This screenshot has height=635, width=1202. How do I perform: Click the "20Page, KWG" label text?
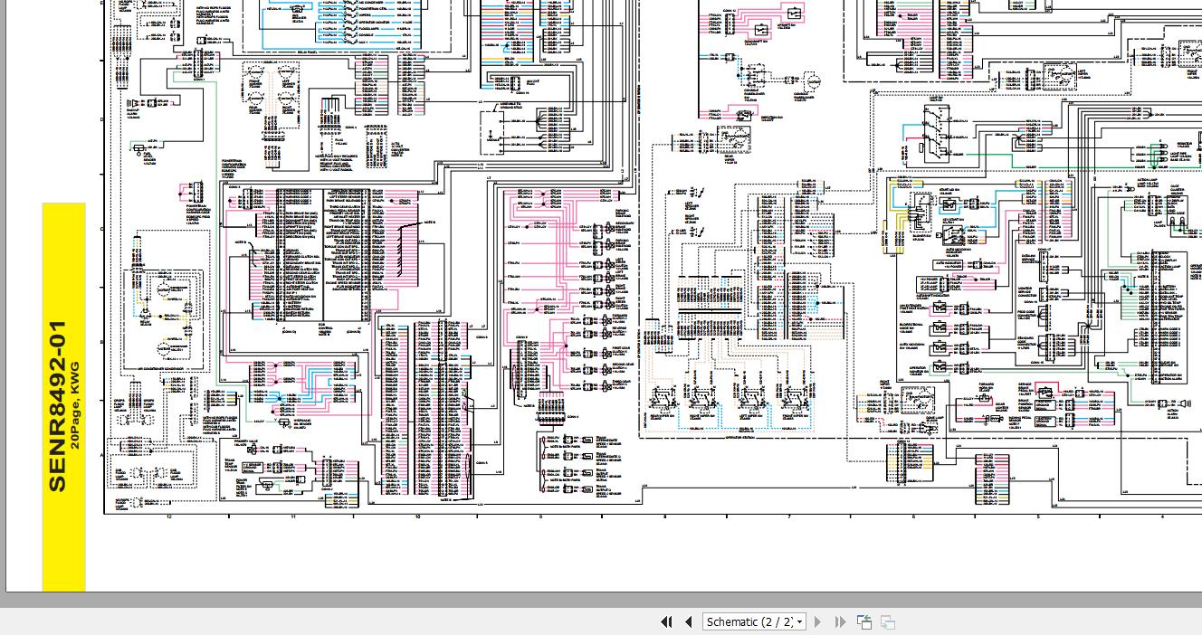76,406
